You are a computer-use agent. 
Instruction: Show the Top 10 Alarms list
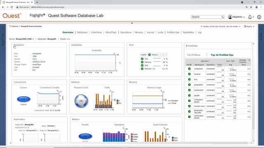[x=193, y=55]
